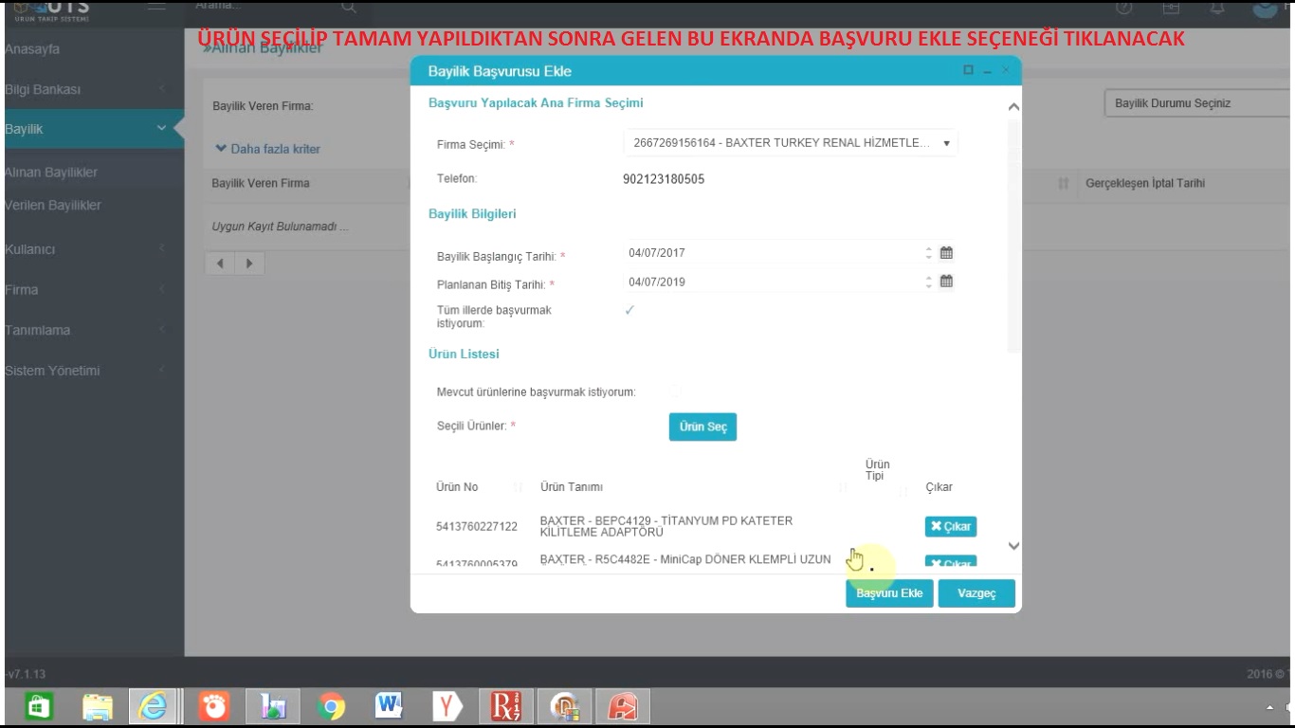This screenshot has width=1295, height=728.
Task: Sort the product list by Ürün Tipi
Action: [x=903, y=490]
